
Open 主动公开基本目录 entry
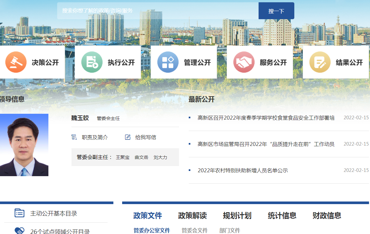[54, 214]
